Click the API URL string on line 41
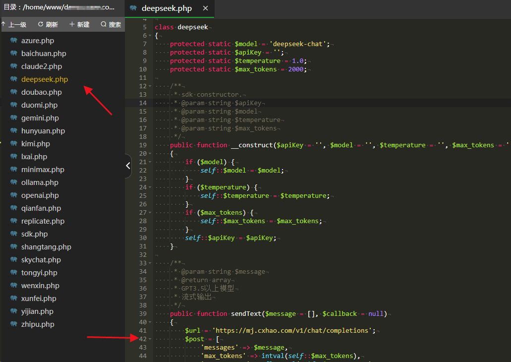The image size is (511, 362). (x=292, y=330)
